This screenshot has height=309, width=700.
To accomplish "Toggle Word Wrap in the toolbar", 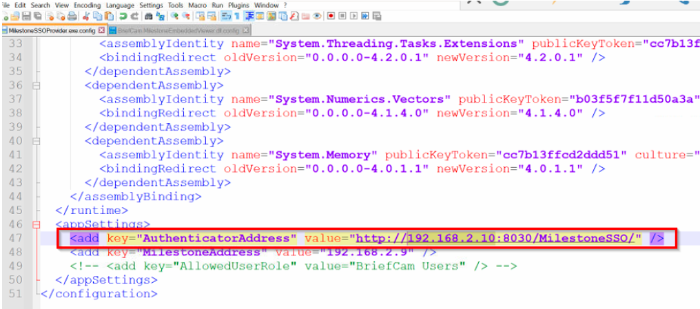I will click(225, 15).
